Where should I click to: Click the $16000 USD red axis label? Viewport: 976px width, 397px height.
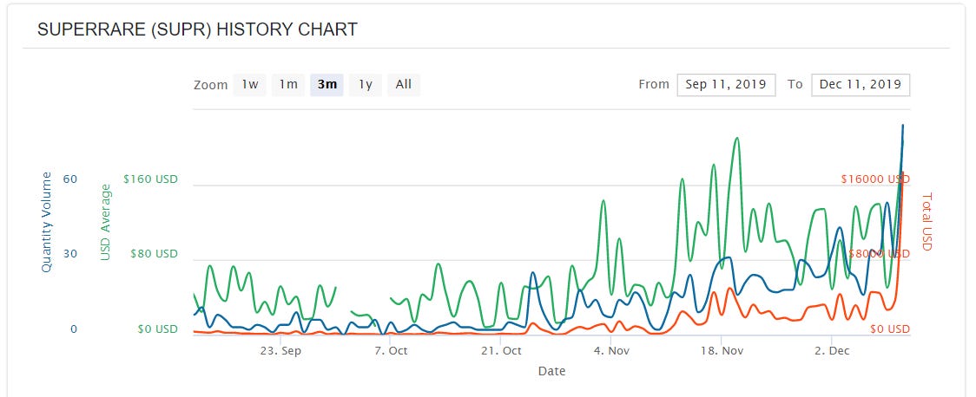pyautogui.click(x=875, y=179)
